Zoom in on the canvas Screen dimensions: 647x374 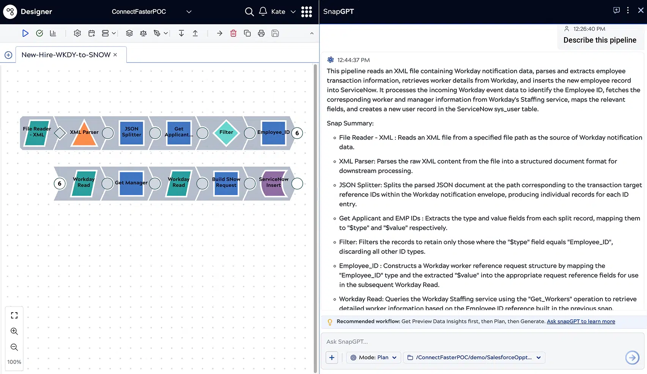(x=14, y=331)
